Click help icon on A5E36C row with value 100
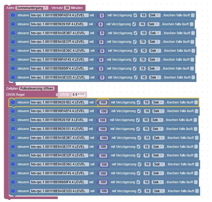 (x=13, y=164)
